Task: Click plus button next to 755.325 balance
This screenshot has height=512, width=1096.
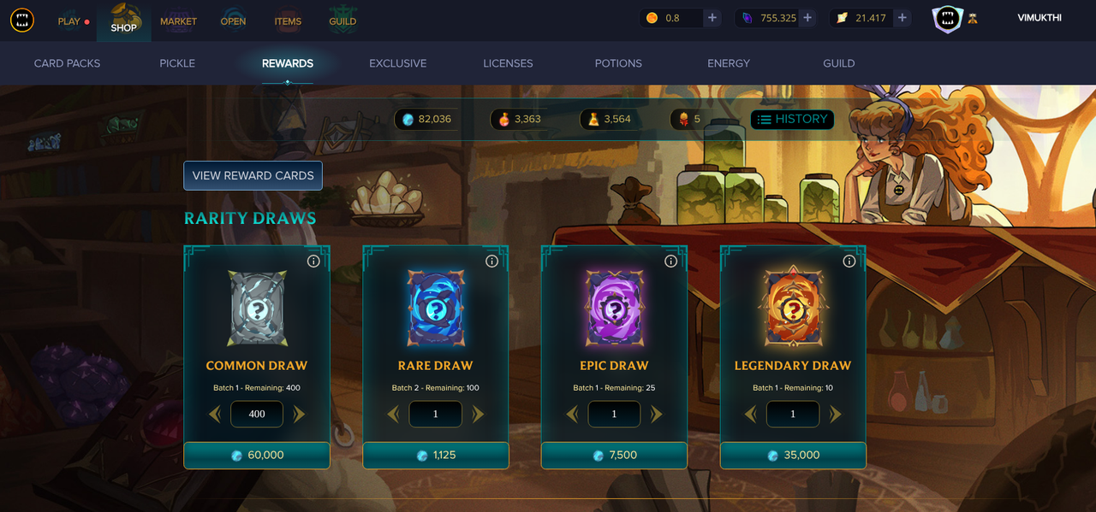Action: (x=807, y=18)
